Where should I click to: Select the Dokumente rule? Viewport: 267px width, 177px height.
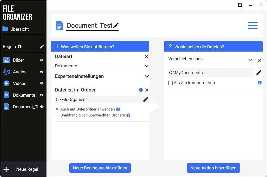[x=24, y=95]
